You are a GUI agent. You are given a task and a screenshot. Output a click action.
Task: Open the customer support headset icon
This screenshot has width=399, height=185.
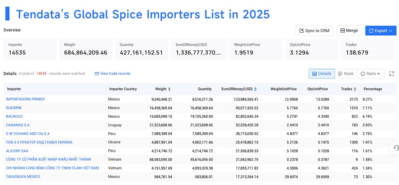(396, 147)
